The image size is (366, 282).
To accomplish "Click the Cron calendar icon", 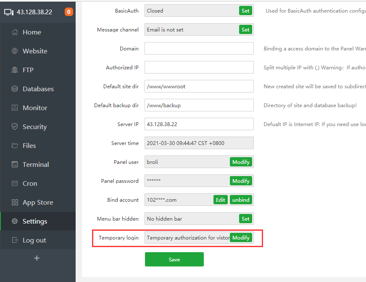I will pyautogui.click(x=15, y=184).
